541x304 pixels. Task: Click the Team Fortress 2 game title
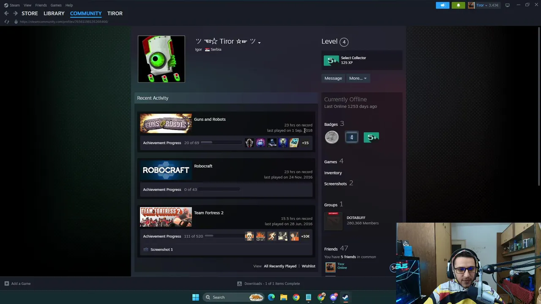[209, 213]
